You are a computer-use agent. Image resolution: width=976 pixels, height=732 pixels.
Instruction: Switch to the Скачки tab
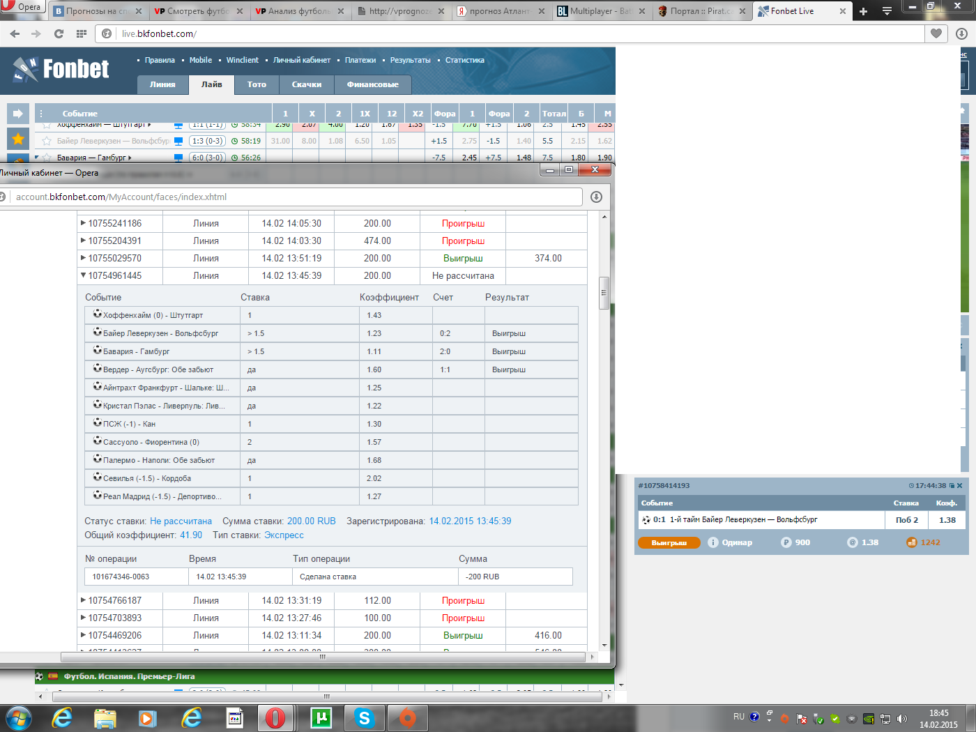[307, 84]
